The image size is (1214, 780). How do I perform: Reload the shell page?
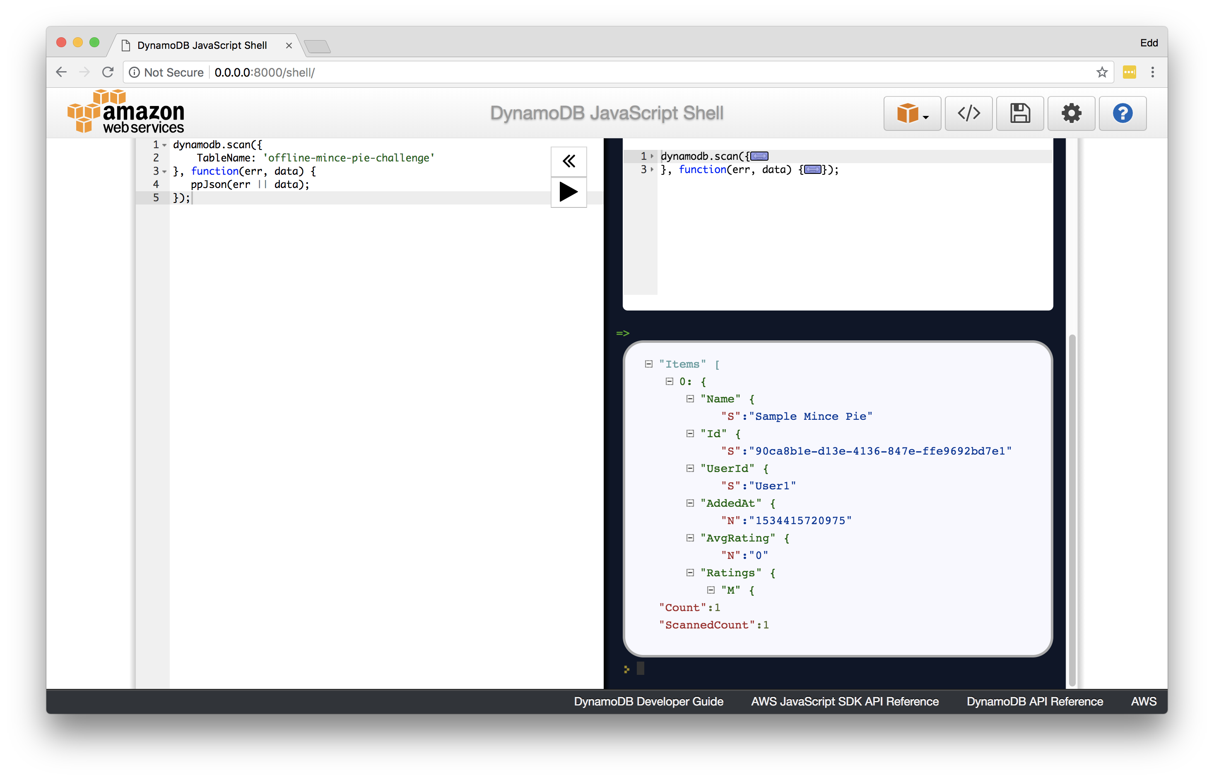tap(107, 72)
